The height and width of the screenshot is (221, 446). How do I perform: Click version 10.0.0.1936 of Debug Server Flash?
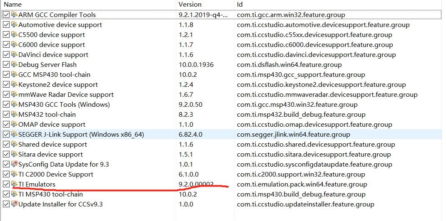point(196,65)
